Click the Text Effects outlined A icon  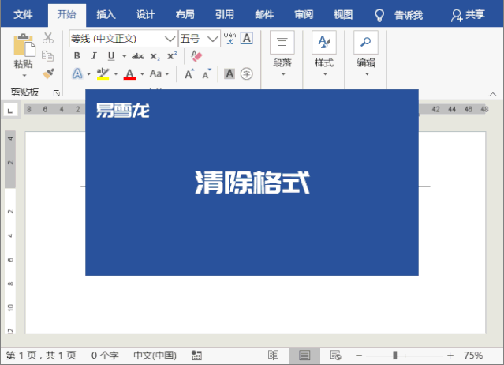(x=77, y=73)
